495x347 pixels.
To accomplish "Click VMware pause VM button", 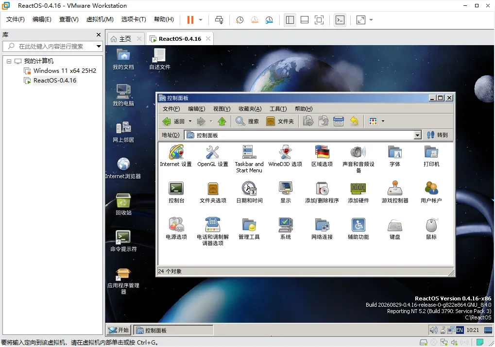I will 190,20.
